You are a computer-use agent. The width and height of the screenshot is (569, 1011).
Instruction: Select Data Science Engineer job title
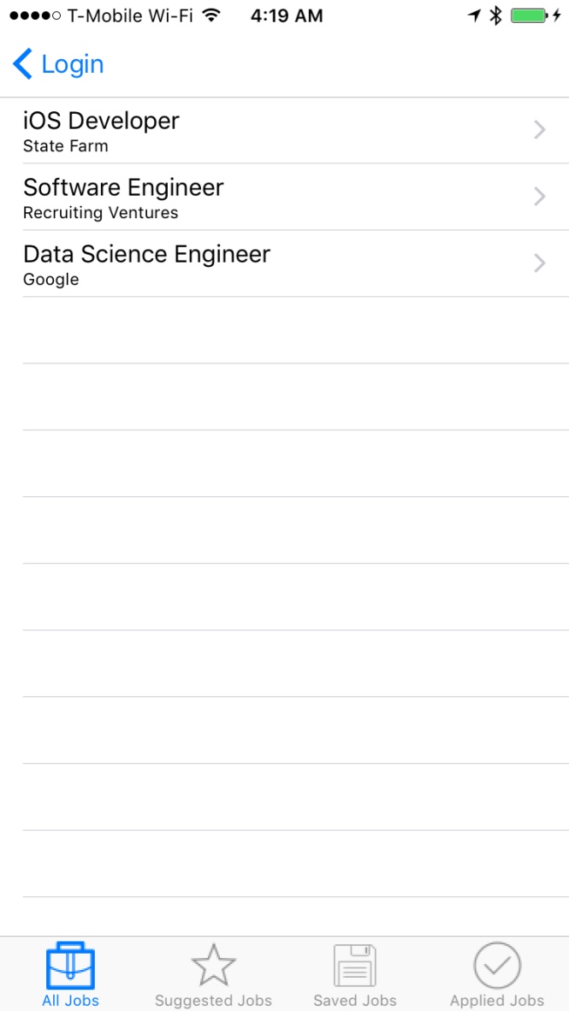[146, 254]
